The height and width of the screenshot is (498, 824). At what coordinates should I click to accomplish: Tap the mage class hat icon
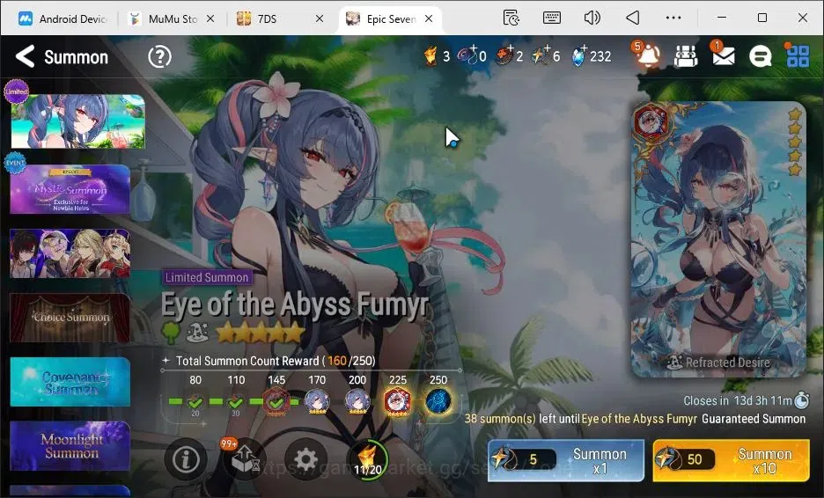[x=197, y=332]
